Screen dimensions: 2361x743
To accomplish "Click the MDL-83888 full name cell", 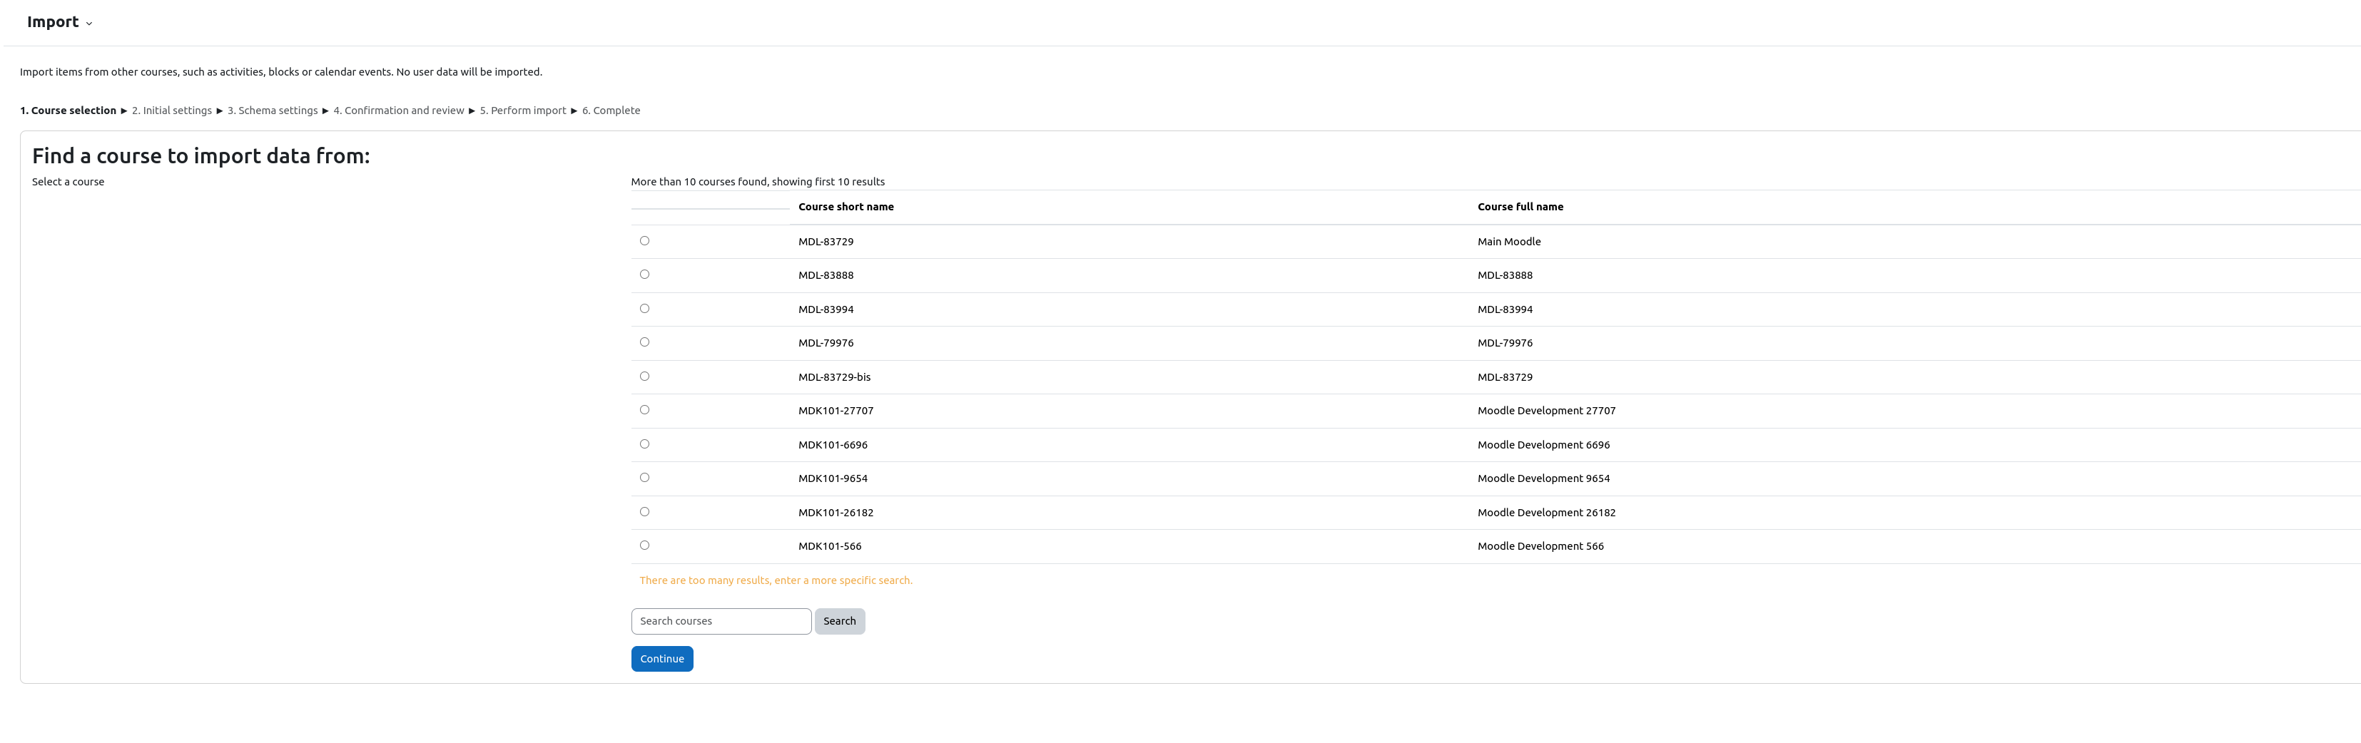I will tap(1505, 276).
